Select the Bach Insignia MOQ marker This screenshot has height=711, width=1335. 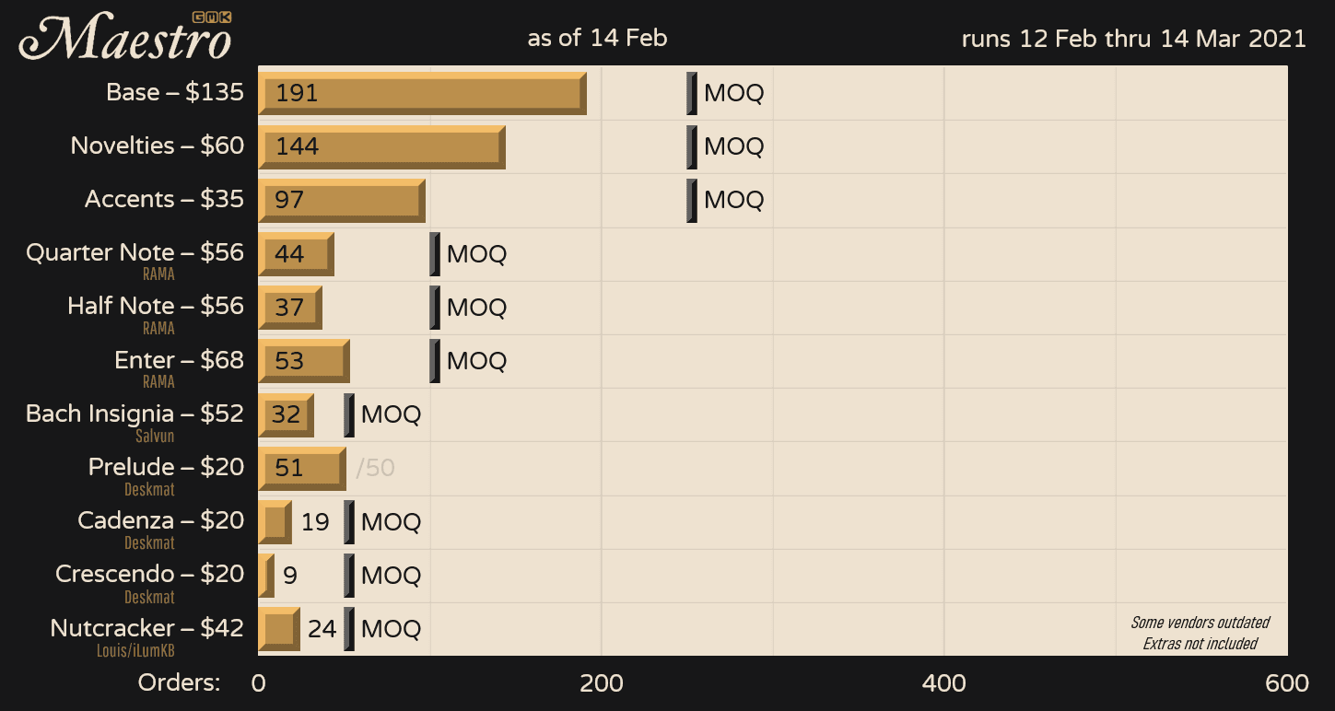[x=349, y=414]
